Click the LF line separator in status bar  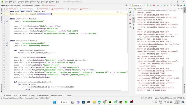click(146, 98)
